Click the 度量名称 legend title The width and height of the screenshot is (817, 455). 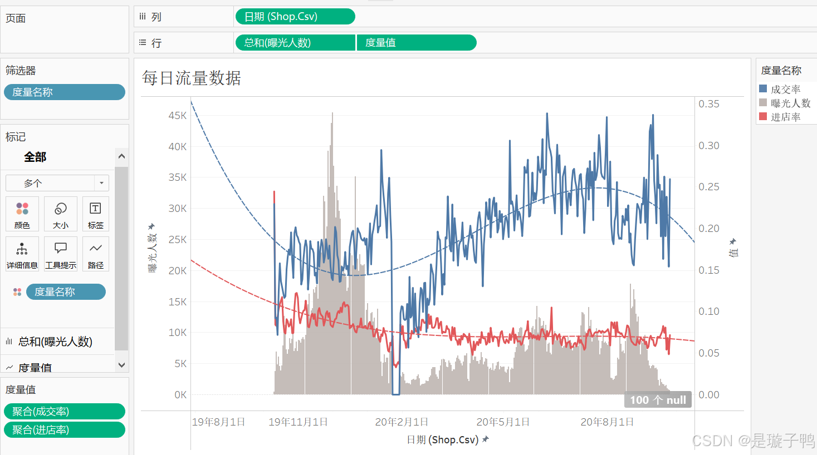(x=781, y=71)
